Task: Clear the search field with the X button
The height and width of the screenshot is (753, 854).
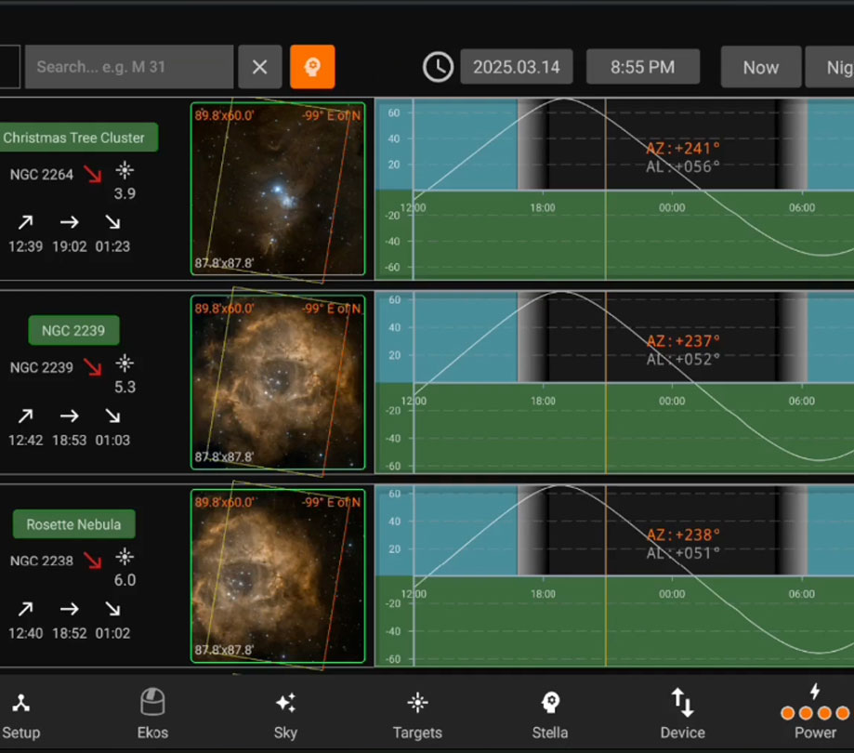Action: click(260, 66)
